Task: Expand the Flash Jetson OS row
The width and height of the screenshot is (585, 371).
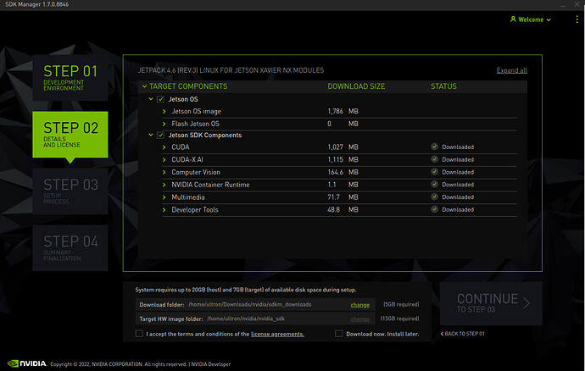Action: pyautogui.click(x=164, y=124)
